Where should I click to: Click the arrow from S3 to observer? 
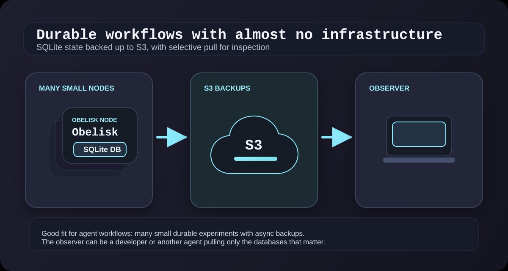[x=337, y=137]
